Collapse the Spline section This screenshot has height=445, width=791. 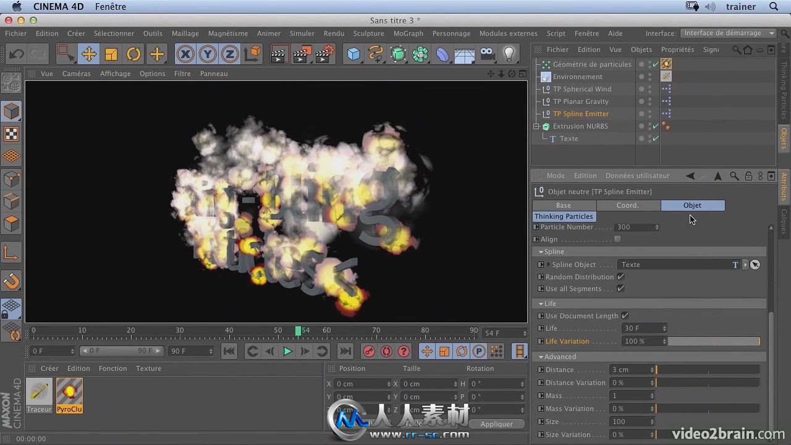[x=541, y=252]
